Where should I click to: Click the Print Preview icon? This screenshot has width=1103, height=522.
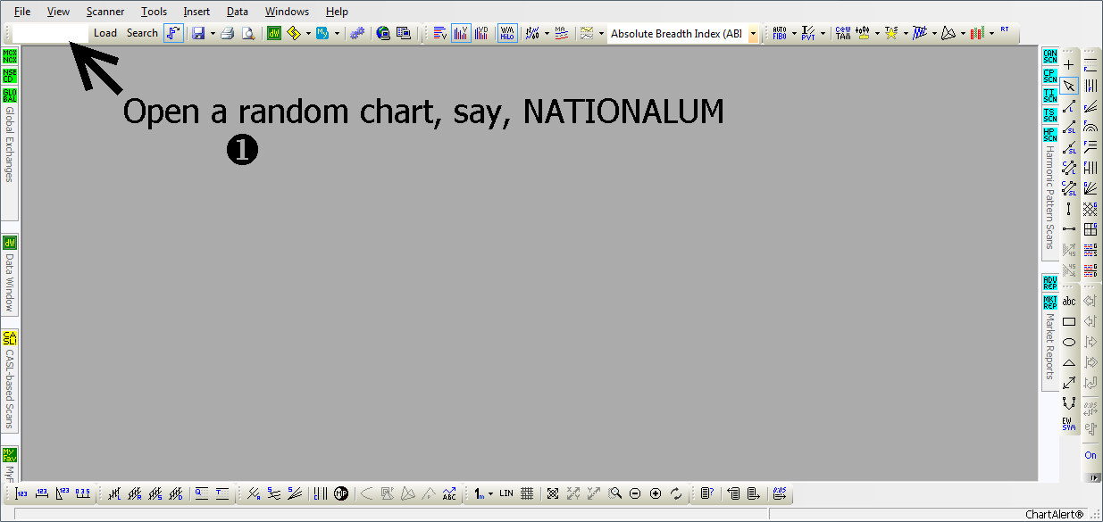248,33
